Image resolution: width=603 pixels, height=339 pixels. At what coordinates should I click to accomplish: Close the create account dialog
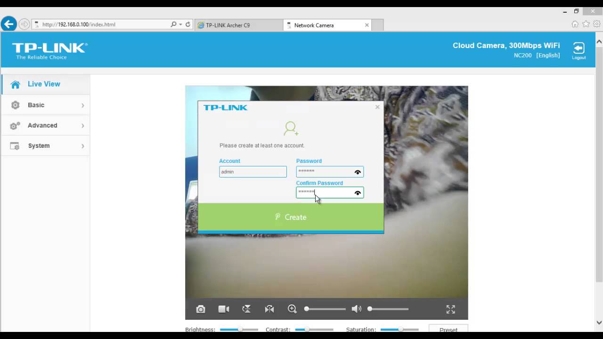coord(377,107)
